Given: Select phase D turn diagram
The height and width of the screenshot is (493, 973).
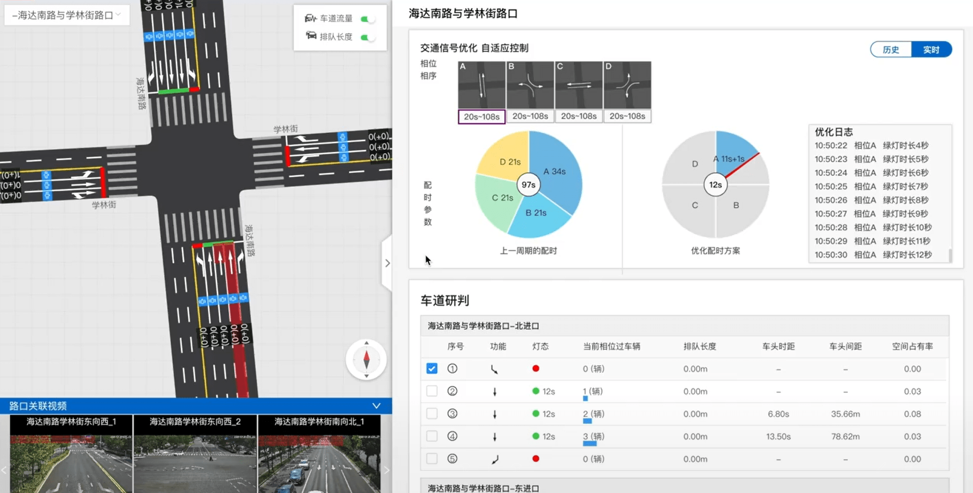Looking at the screenshot, I should click(x=627, y=85).
